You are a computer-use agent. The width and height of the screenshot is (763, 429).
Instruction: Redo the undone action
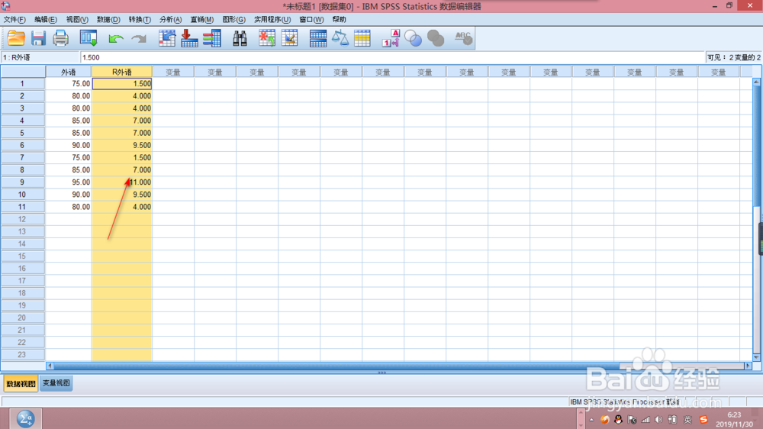click(x=139, y=38)
